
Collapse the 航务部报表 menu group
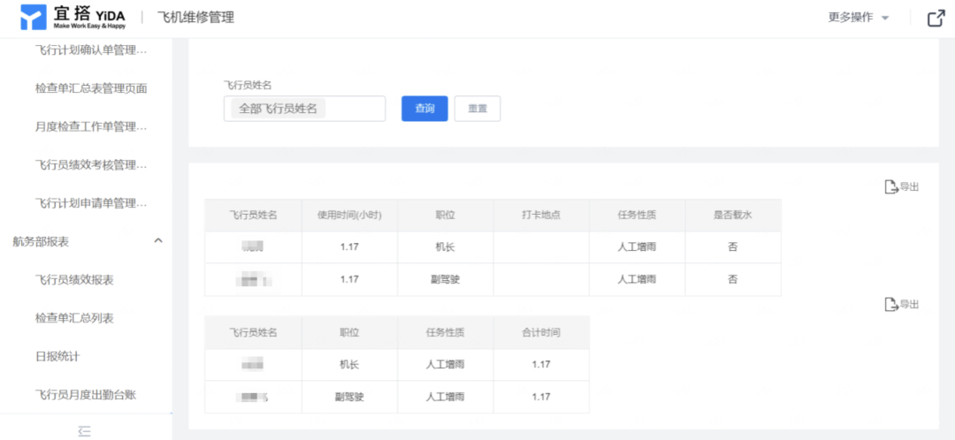(158, 241)
